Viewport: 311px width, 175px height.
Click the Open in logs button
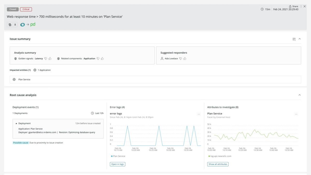pyautogui.click(x=117, y=164)
